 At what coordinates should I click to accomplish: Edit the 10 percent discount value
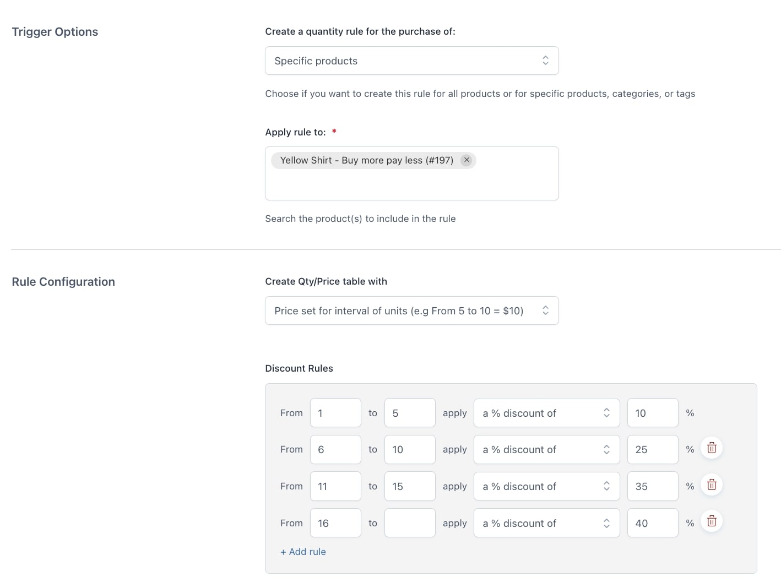tap(652, 413)
